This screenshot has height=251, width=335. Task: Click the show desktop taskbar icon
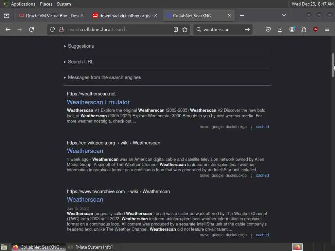tap(4, 247)
